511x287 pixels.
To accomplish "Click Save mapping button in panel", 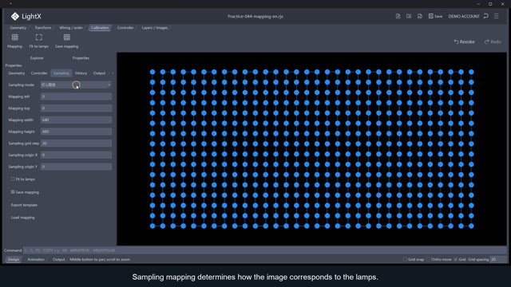I will click(25, 192).
